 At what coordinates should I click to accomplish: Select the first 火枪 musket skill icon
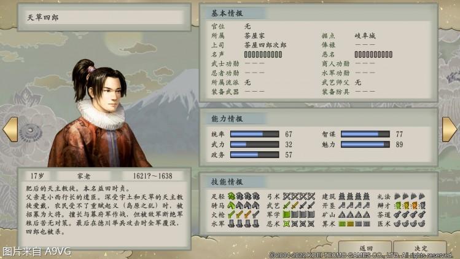232,214
